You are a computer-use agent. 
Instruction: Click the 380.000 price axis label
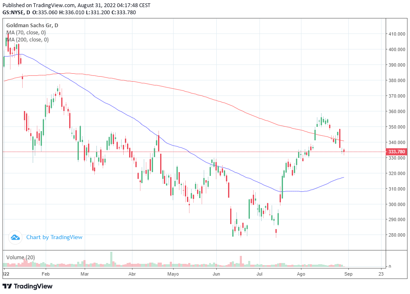click(x=397, y=80)
